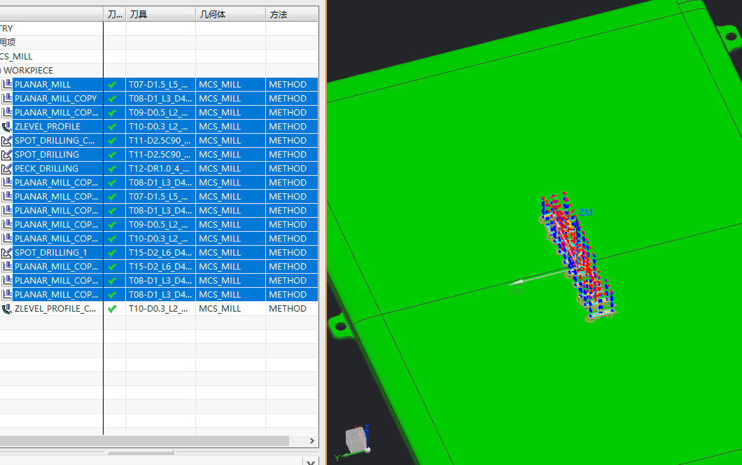Click the ZLEVEL_PROFILE operation icon
Screen dimensions: 742x465
(6, 127)
